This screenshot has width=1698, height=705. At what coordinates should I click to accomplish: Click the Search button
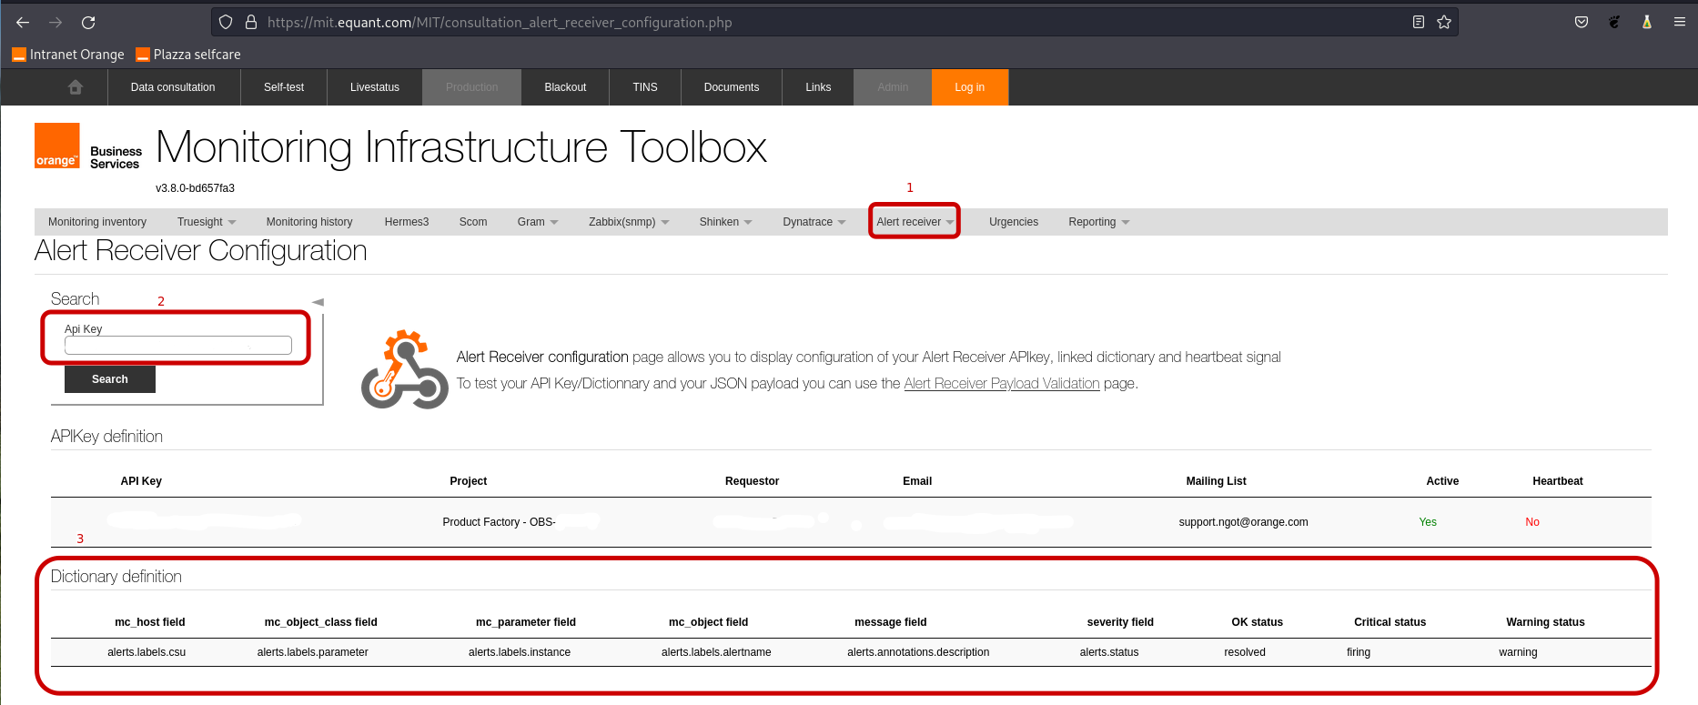110,379
